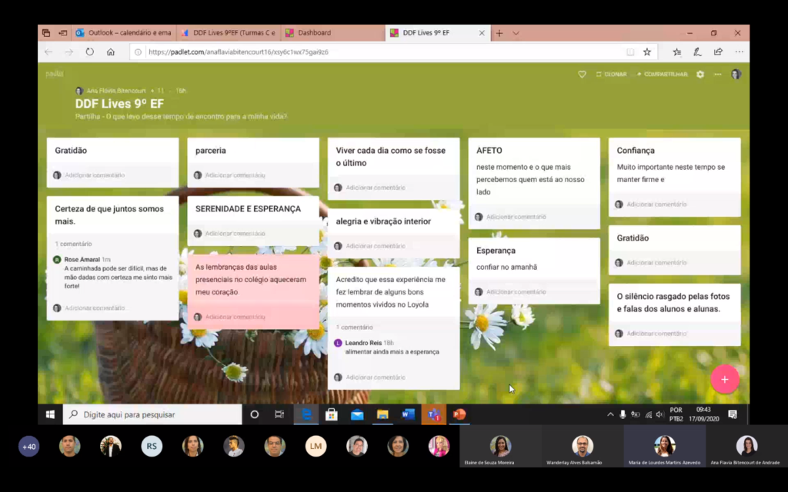
Task: Toggle the heart like icon on Padlet
Action: (x=582, y=75)
